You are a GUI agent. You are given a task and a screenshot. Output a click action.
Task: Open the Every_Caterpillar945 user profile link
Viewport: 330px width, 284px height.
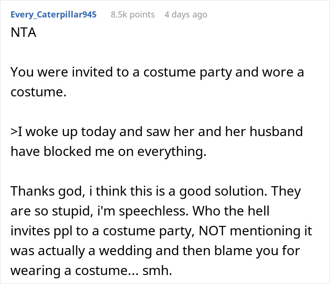coord(53,15)
